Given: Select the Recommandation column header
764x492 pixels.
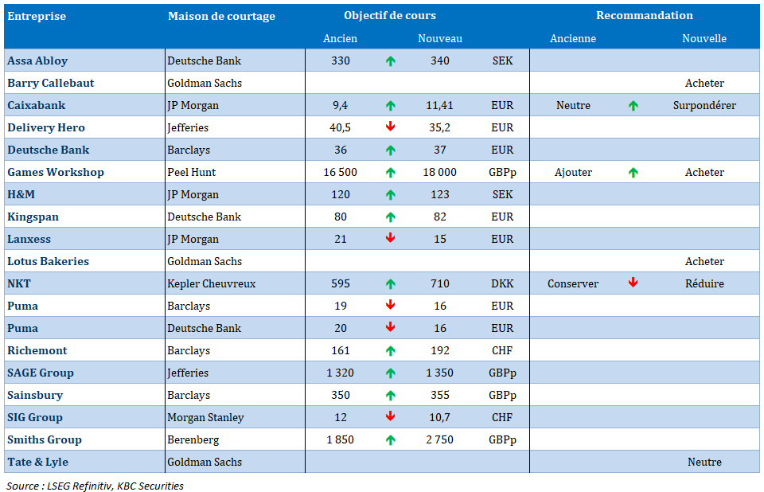Looking at the screenshot, I should coord(644,16).
